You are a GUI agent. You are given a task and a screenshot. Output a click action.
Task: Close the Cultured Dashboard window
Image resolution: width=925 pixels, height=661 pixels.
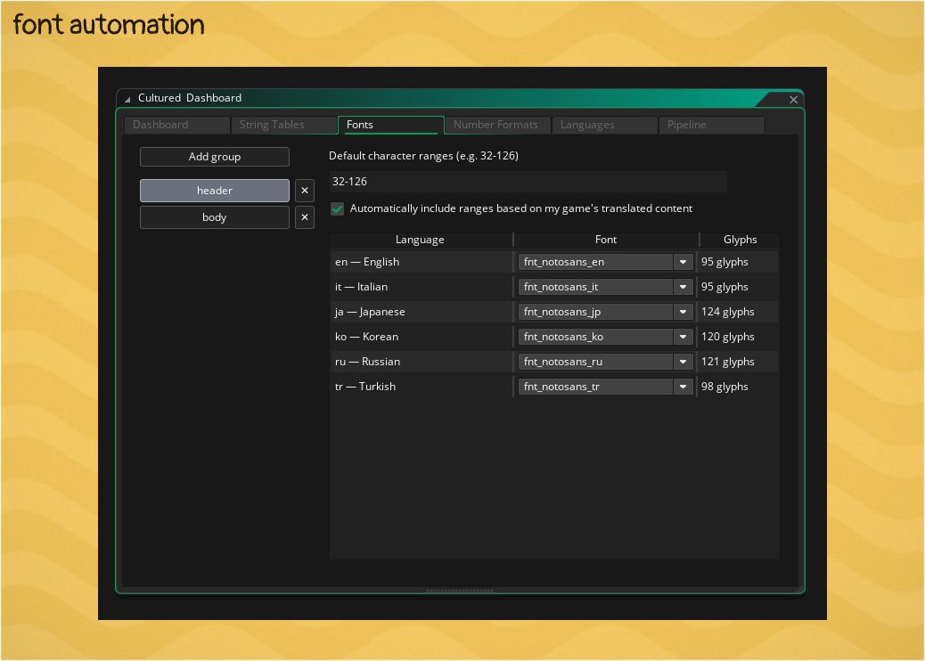(793, 100)
